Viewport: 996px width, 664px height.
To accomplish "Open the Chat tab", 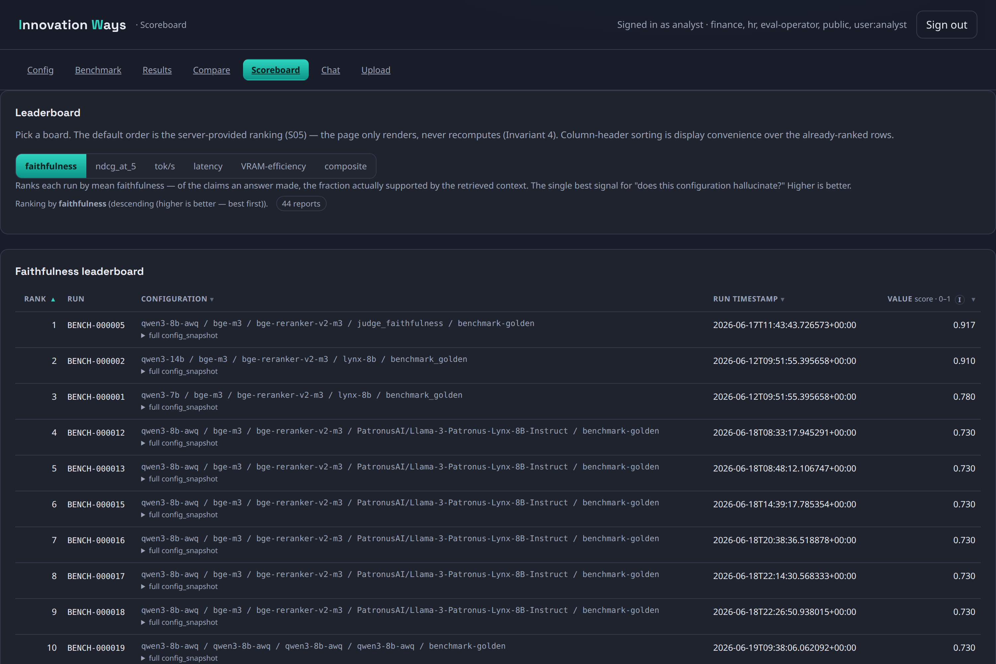I will [x=330, y=70].
